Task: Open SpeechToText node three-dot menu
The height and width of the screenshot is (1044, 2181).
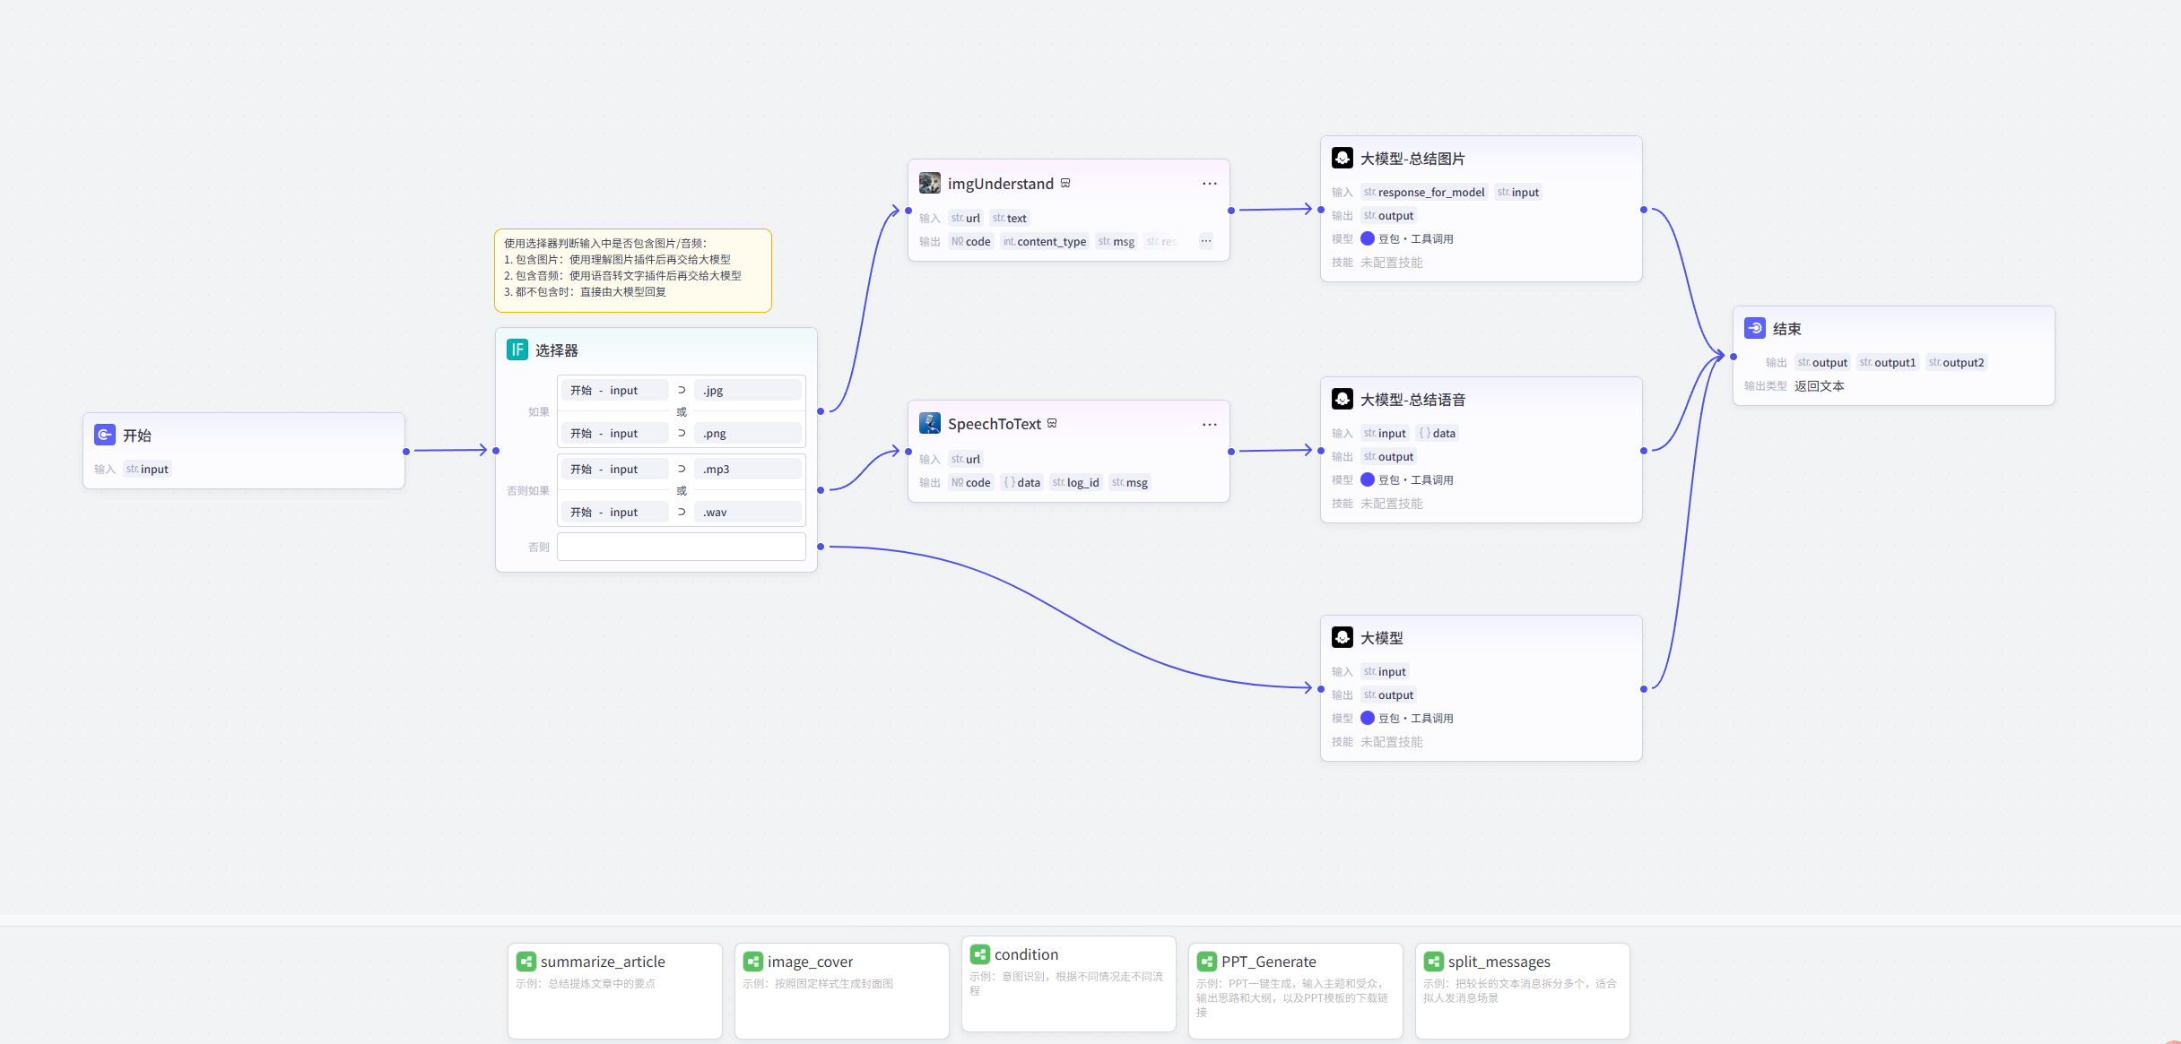Action: tap(1210, 425)
